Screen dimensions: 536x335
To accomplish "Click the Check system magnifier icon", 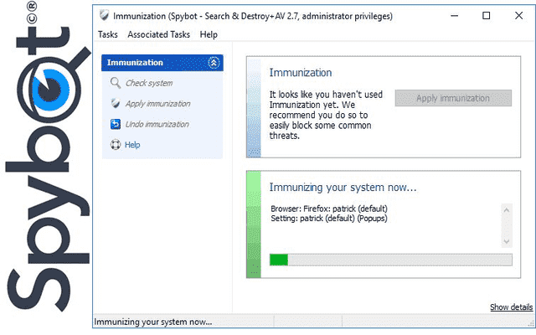I will [x=116, y=83].
